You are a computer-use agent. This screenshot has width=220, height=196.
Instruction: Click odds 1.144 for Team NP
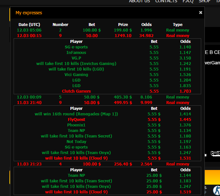tap(185, 175)
